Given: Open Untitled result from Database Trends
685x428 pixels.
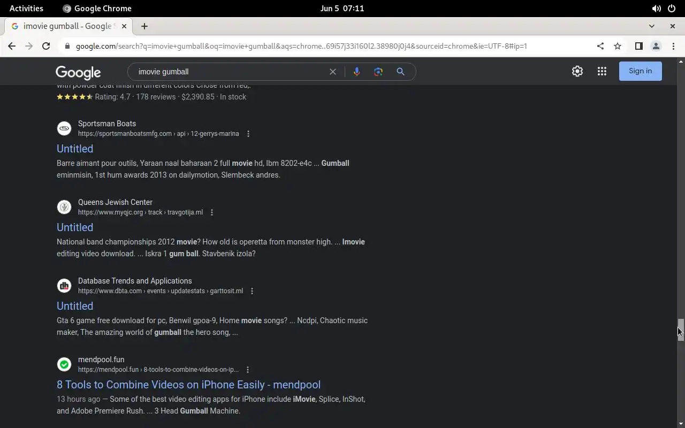Looking at the screenshot, I should click(75, 306).
